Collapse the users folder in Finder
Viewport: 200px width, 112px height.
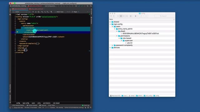pyautogui.click(x=112, y=26)
